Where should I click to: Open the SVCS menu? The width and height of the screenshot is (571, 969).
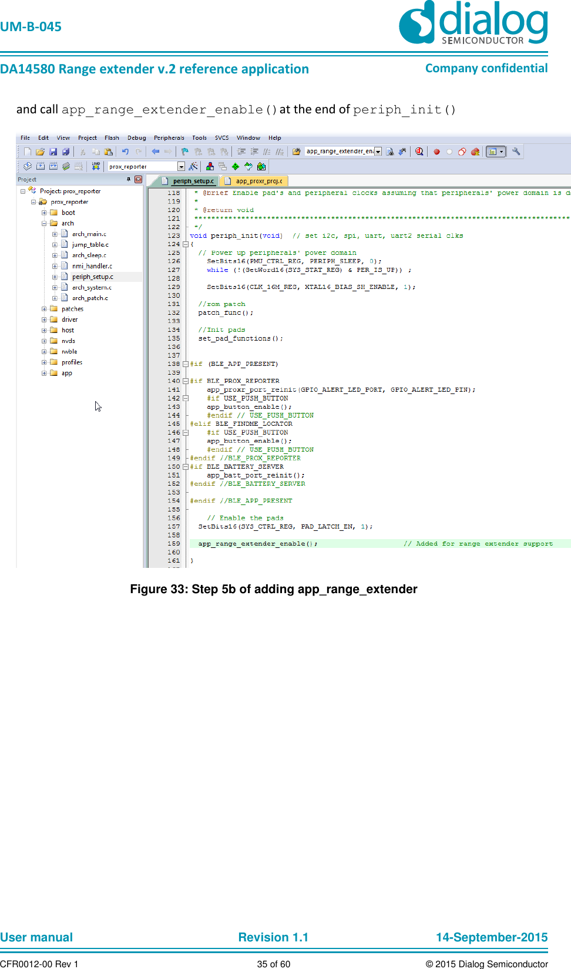222,138
